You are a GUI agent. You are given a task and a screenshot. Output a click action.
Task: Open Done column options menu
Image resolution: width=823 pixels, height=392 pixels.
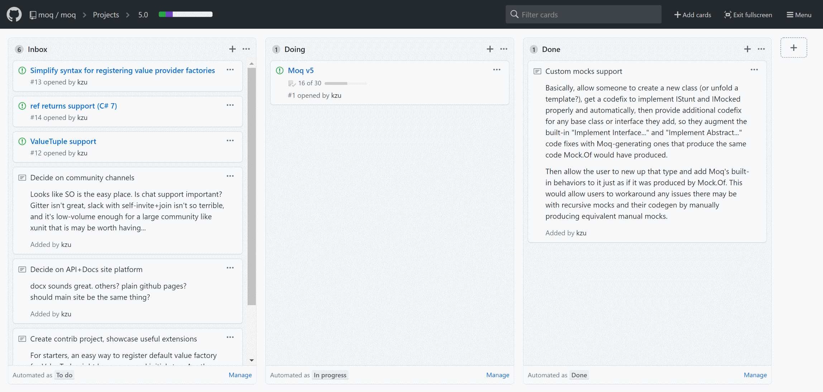coord(761,49)
